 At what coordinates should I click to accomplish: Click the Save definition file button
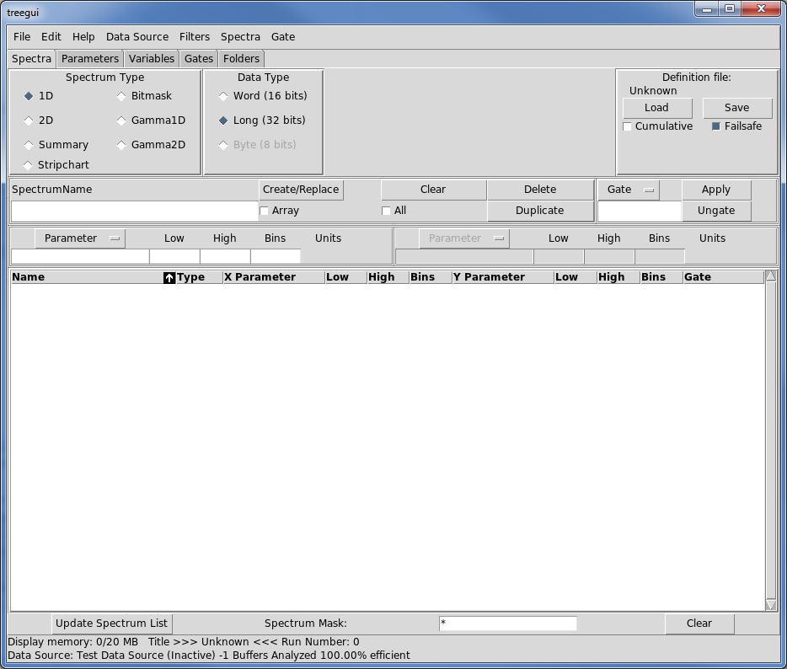[736, 108]
